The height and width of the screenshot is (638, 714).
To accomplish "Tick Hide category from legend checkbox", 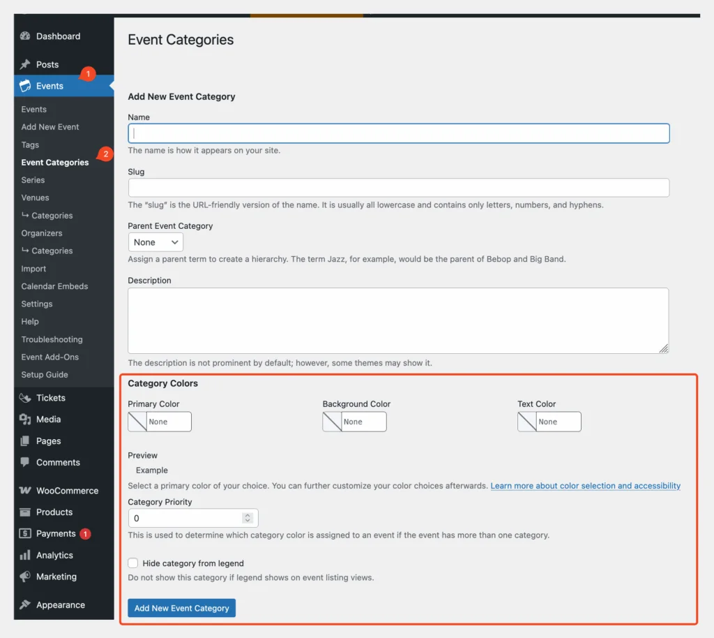I will (133, 563).
